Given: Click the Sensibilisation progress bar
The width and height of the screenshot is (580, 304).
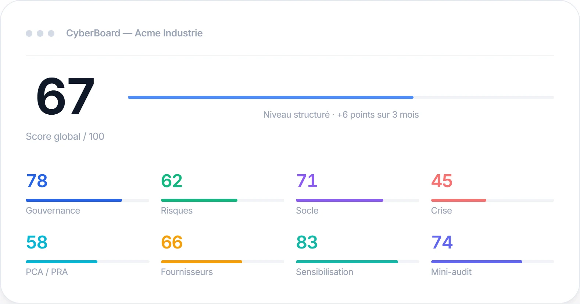Looking at the screenshot, I should pos(358,262).
